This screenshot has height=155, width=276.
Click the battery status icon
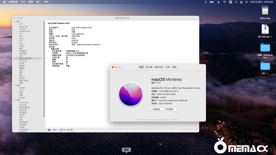[212, 2]
